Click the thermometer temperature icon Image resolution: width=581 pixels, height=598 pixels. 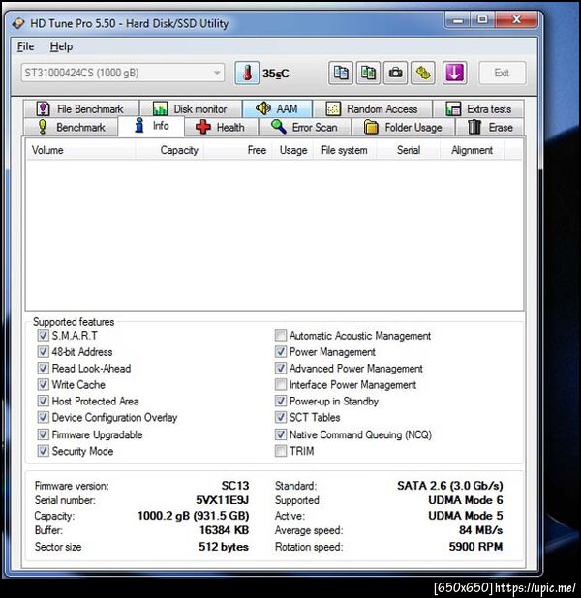(x=247, y=73)
